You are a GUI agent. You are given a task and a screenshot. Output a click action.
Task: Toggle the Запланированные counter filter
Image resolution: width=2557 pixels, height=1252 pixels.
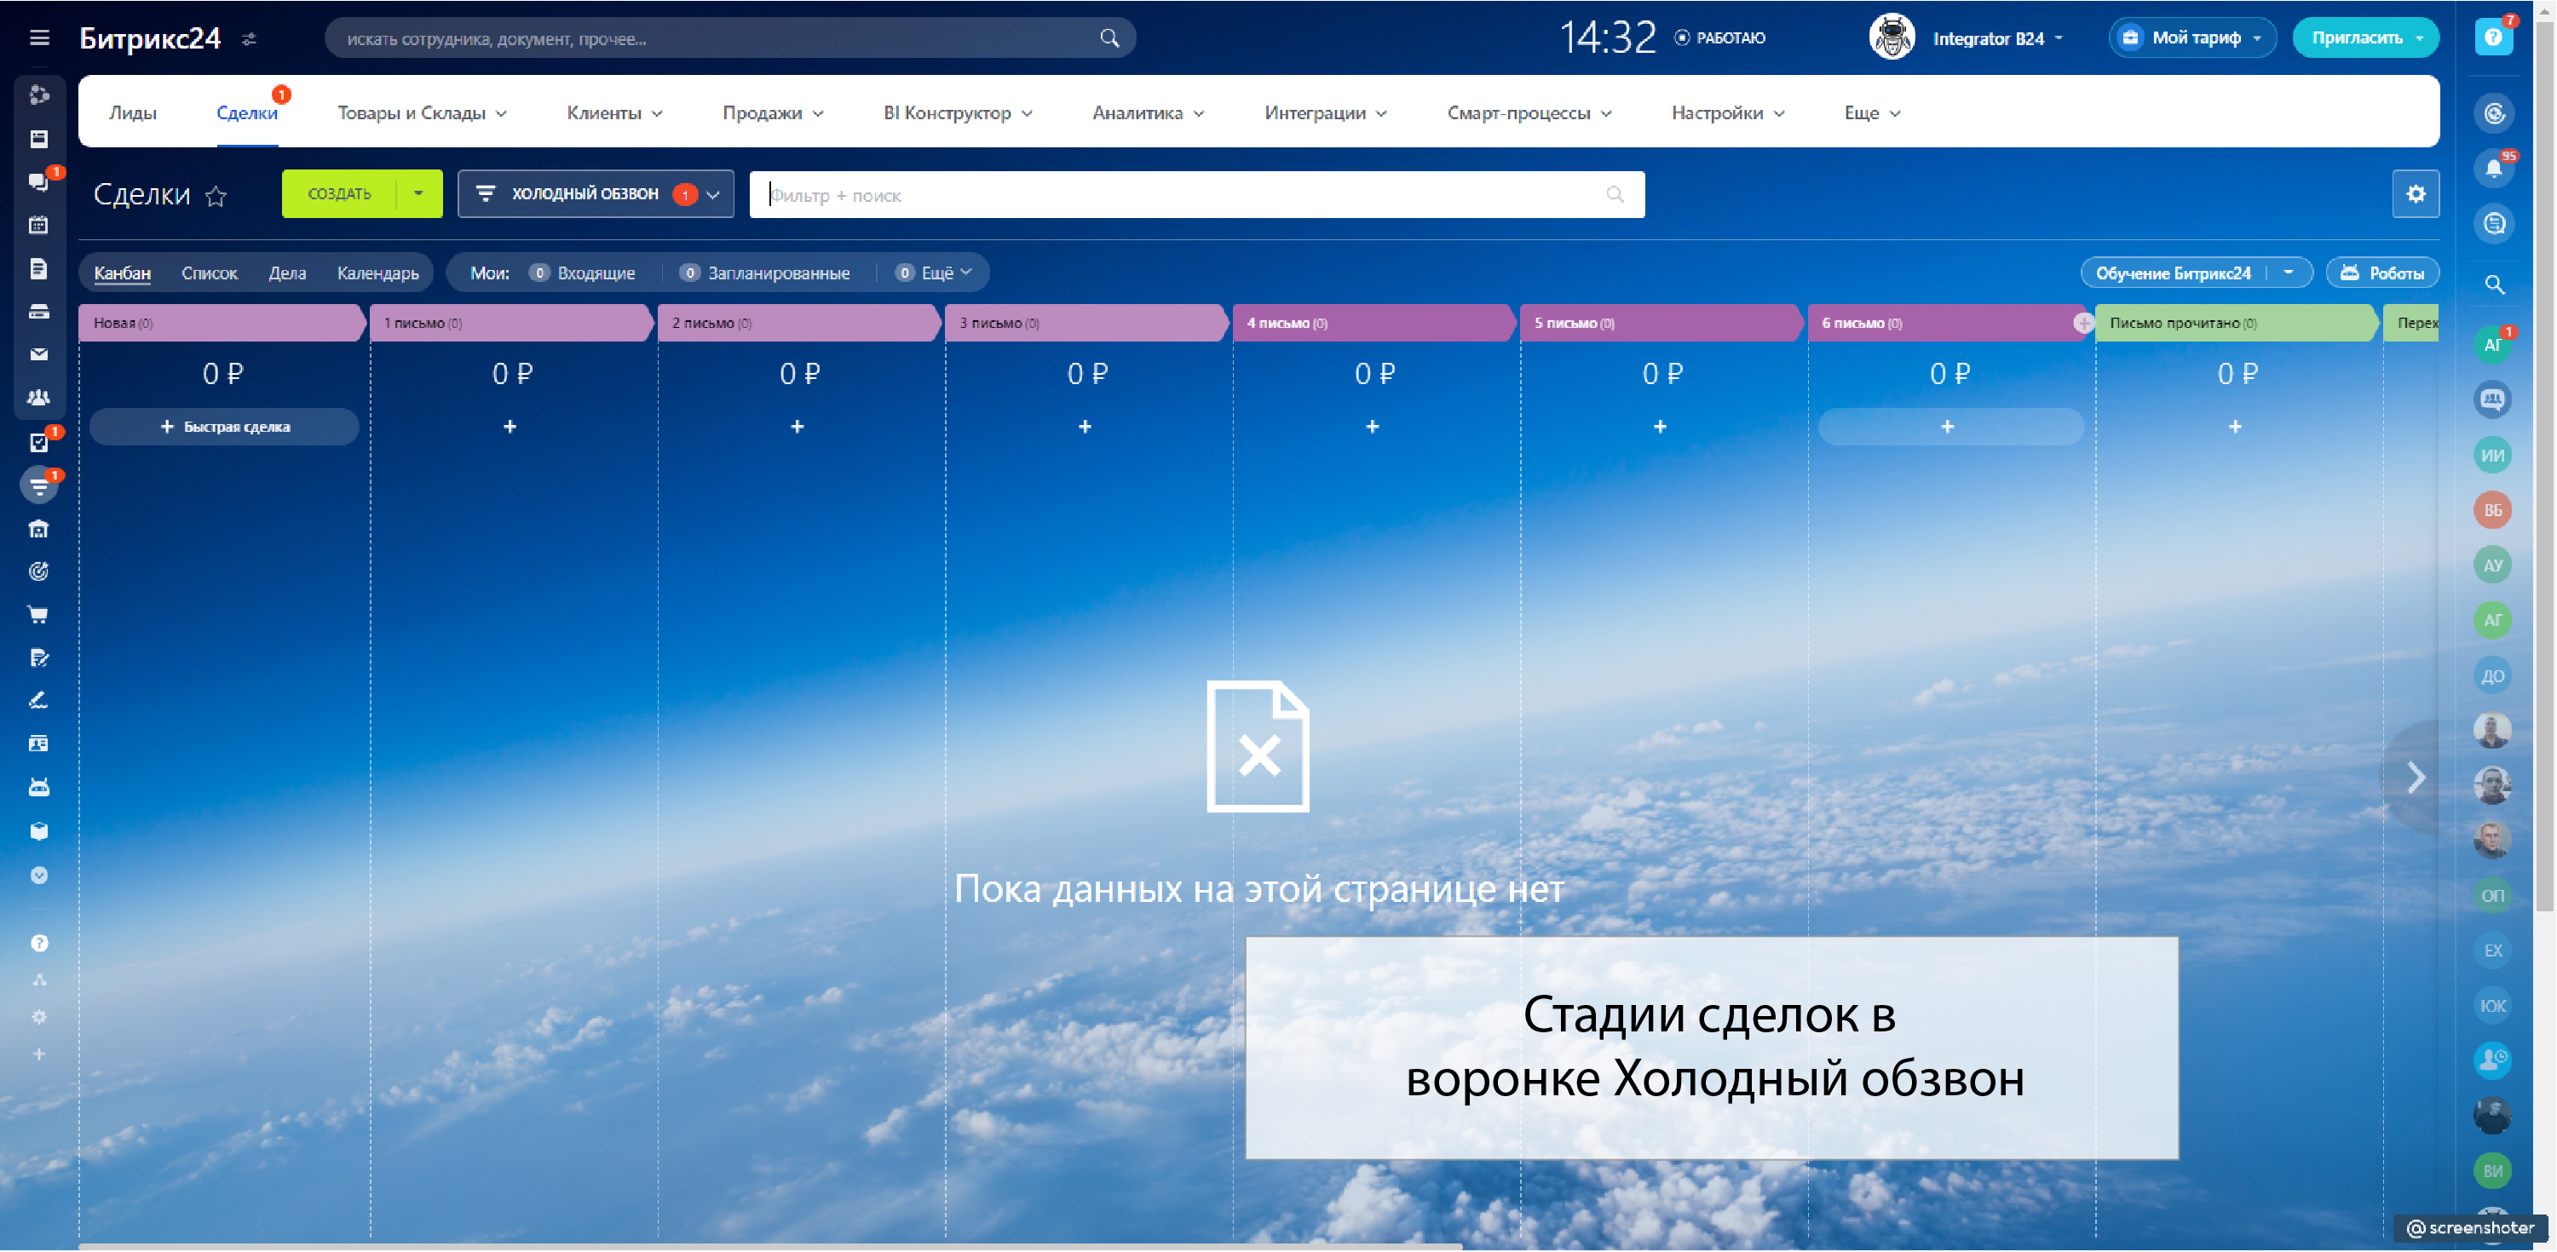(x=765, y=273)
